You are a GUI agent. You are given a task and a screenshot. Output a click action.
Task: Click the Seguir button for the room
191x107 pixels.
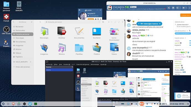133,7
